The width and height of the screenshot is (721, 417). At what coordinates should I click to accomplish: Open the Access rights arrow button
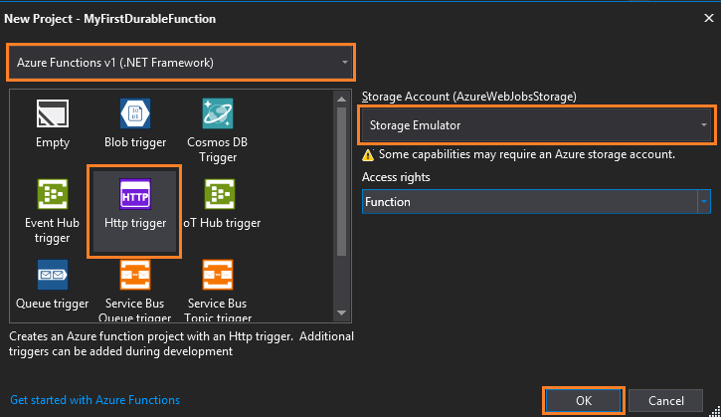(x=704, y=202)
